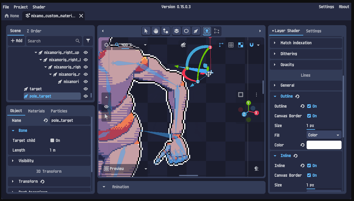The width and height of the screenshot is (354, 201).
Task: Disable the Outline On checkbox
Action: coord(309,106)
